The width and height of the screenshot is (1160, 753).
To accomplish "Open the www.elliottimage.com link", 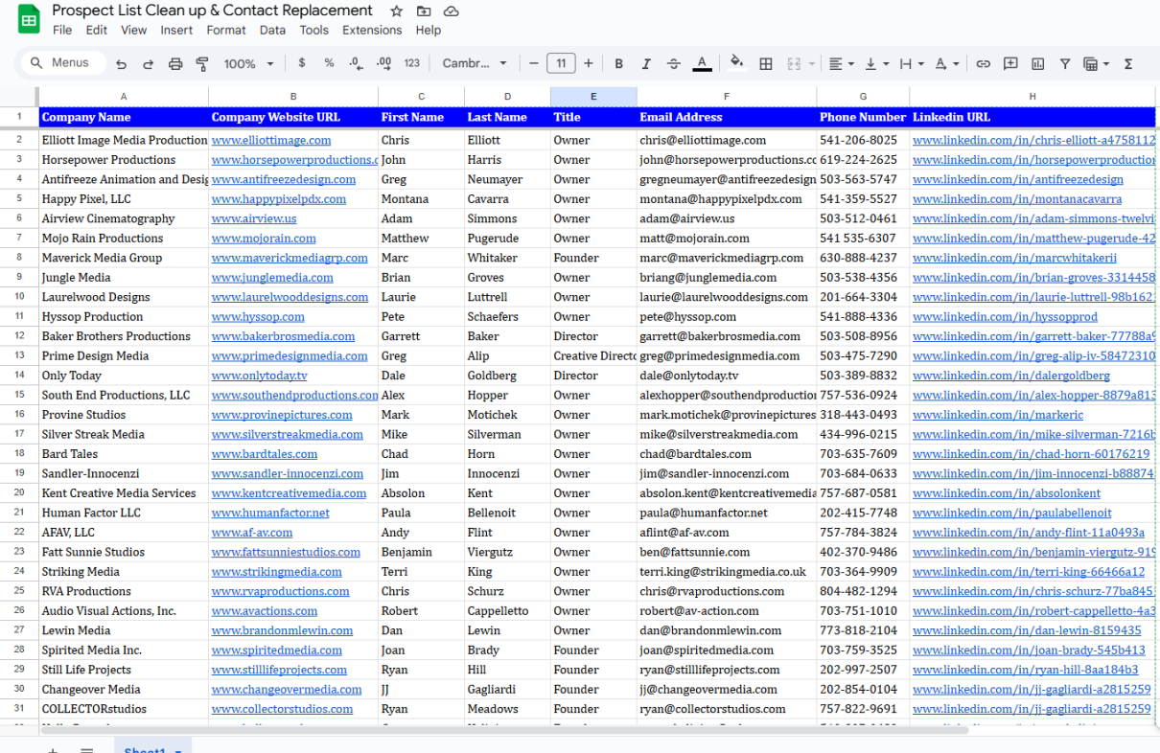I will 271,140.
